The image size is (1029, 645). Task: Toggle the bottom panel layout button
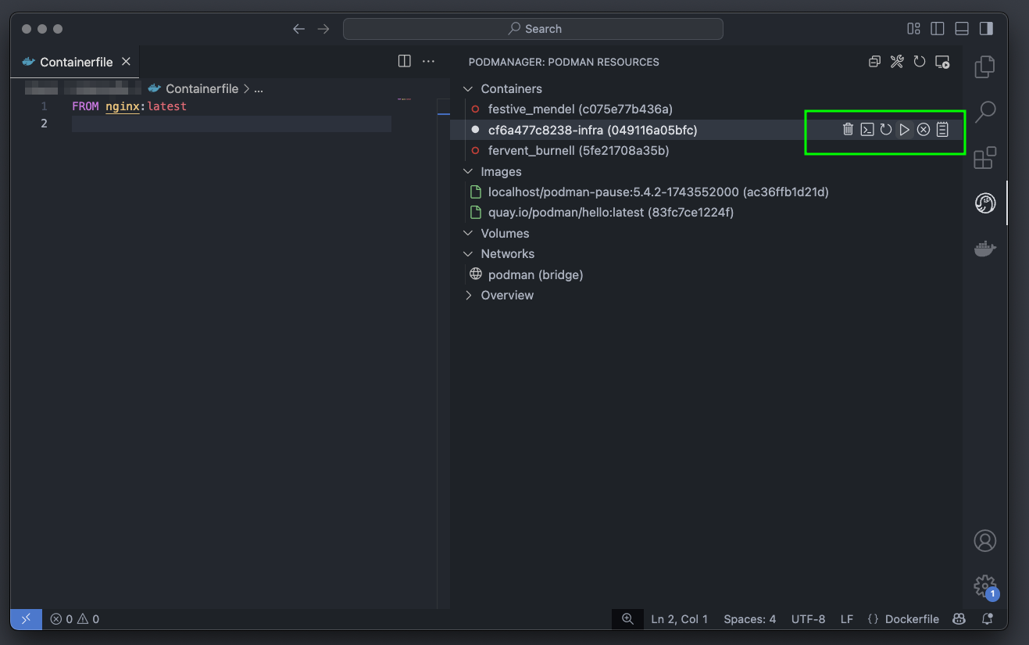click(x=962, y=29)
